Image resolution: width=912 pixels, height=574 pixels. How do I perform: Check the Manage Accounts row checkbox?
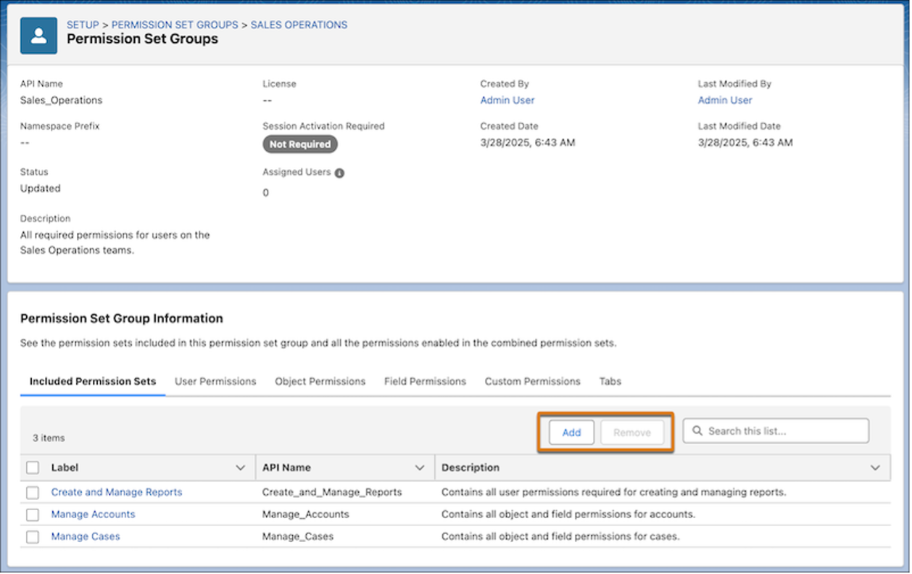click(33, 515)
